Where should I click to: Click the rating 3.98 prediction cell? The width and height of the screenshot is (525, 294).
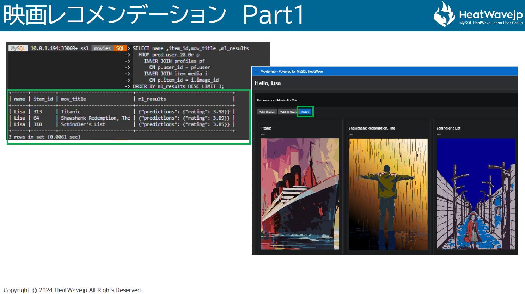pyautogui.click(x=184, y=112)
